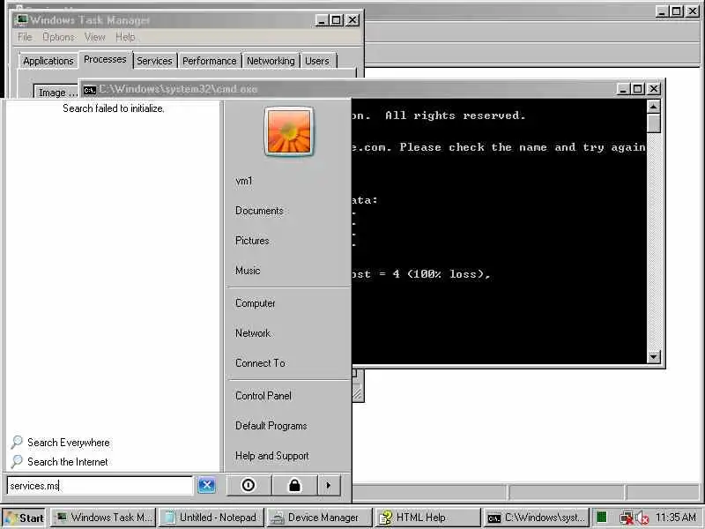
Task: Close the cmd.exe window
Action: coord(653,89)
